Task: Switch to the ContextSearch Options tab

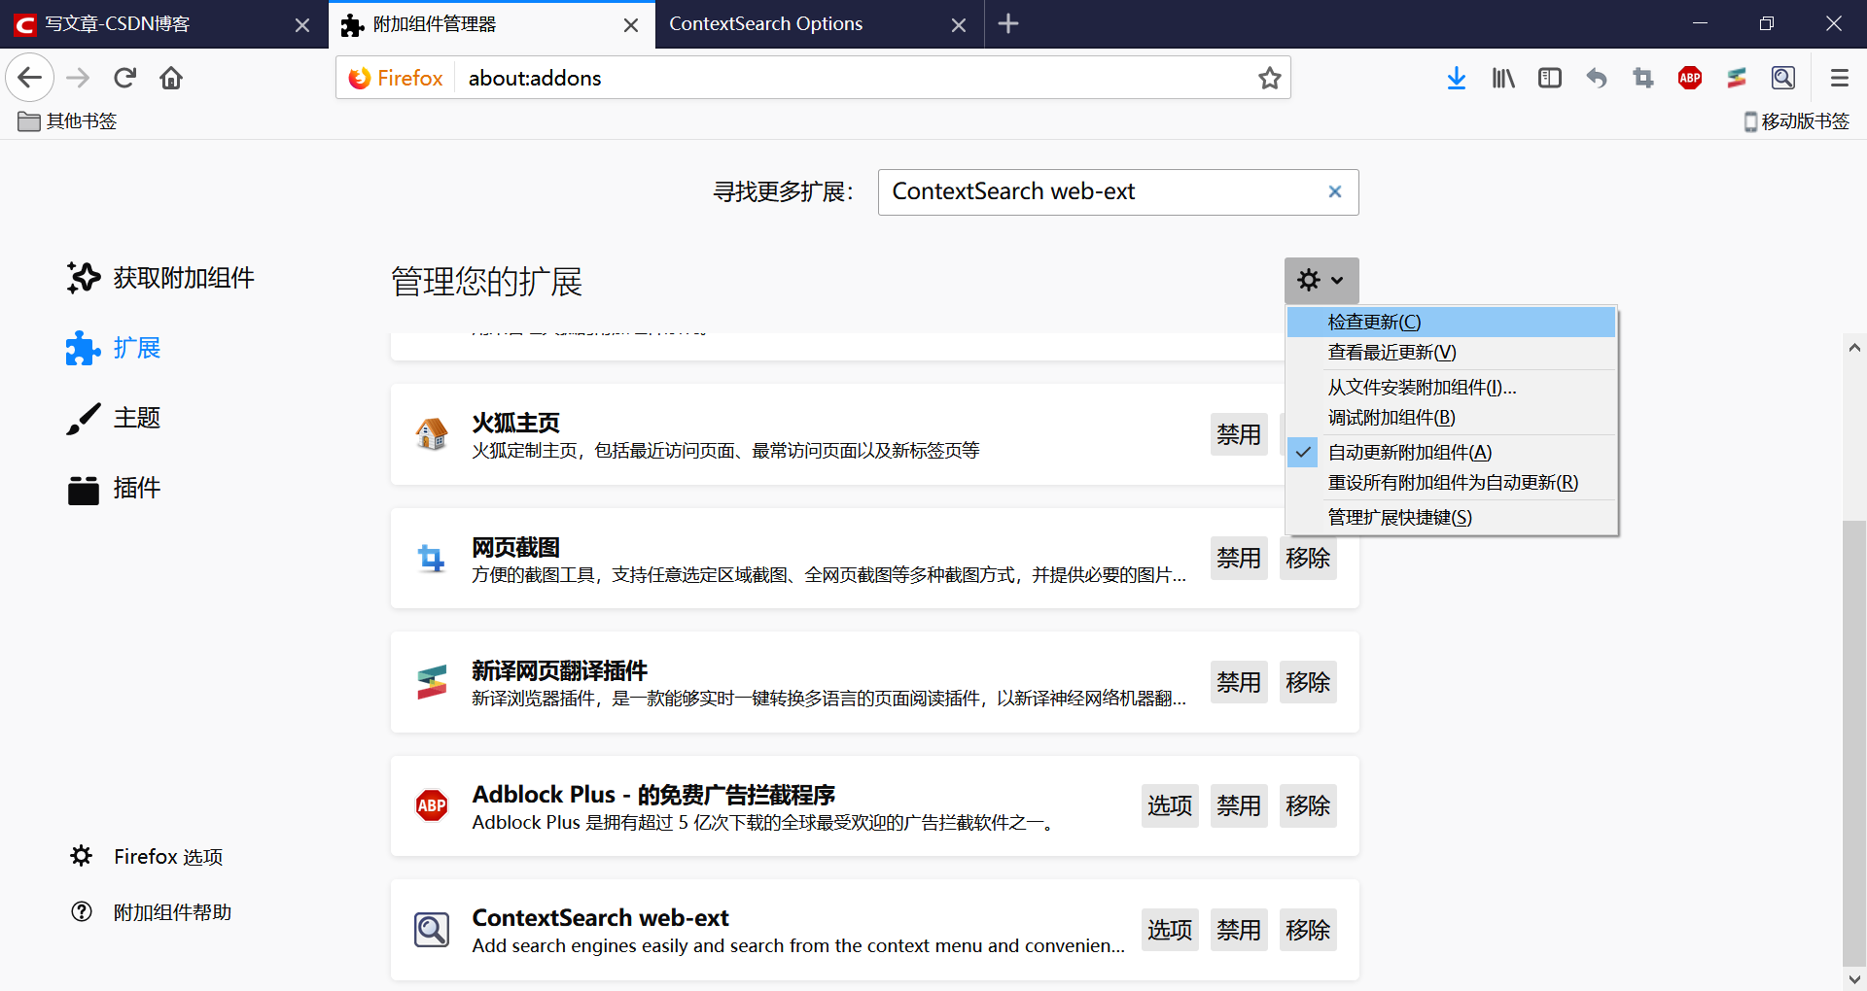Action: (x=764, y=23)
